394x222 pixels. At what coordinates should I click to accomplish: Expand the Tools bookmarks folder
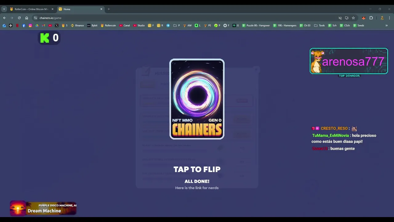point(319,26)
